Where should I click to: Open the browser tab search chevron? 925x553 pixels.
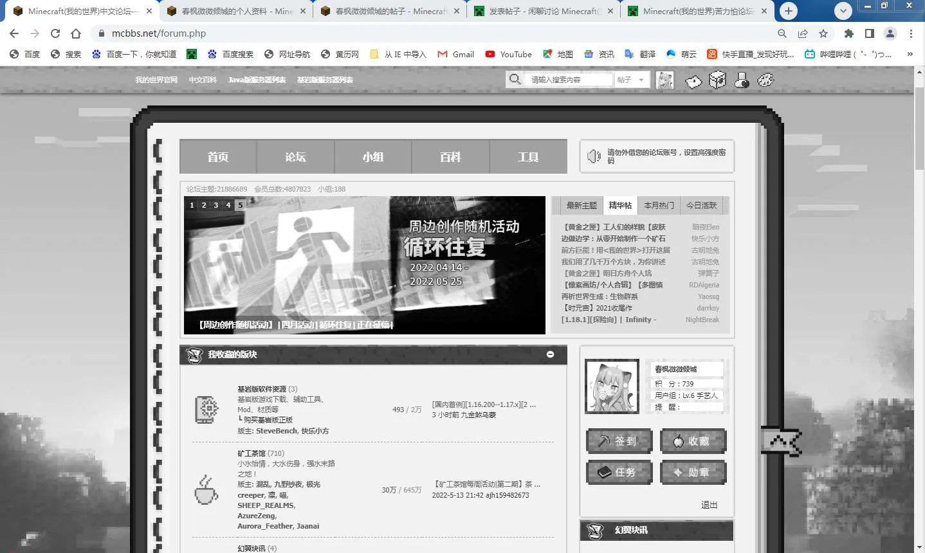(842, 11)
